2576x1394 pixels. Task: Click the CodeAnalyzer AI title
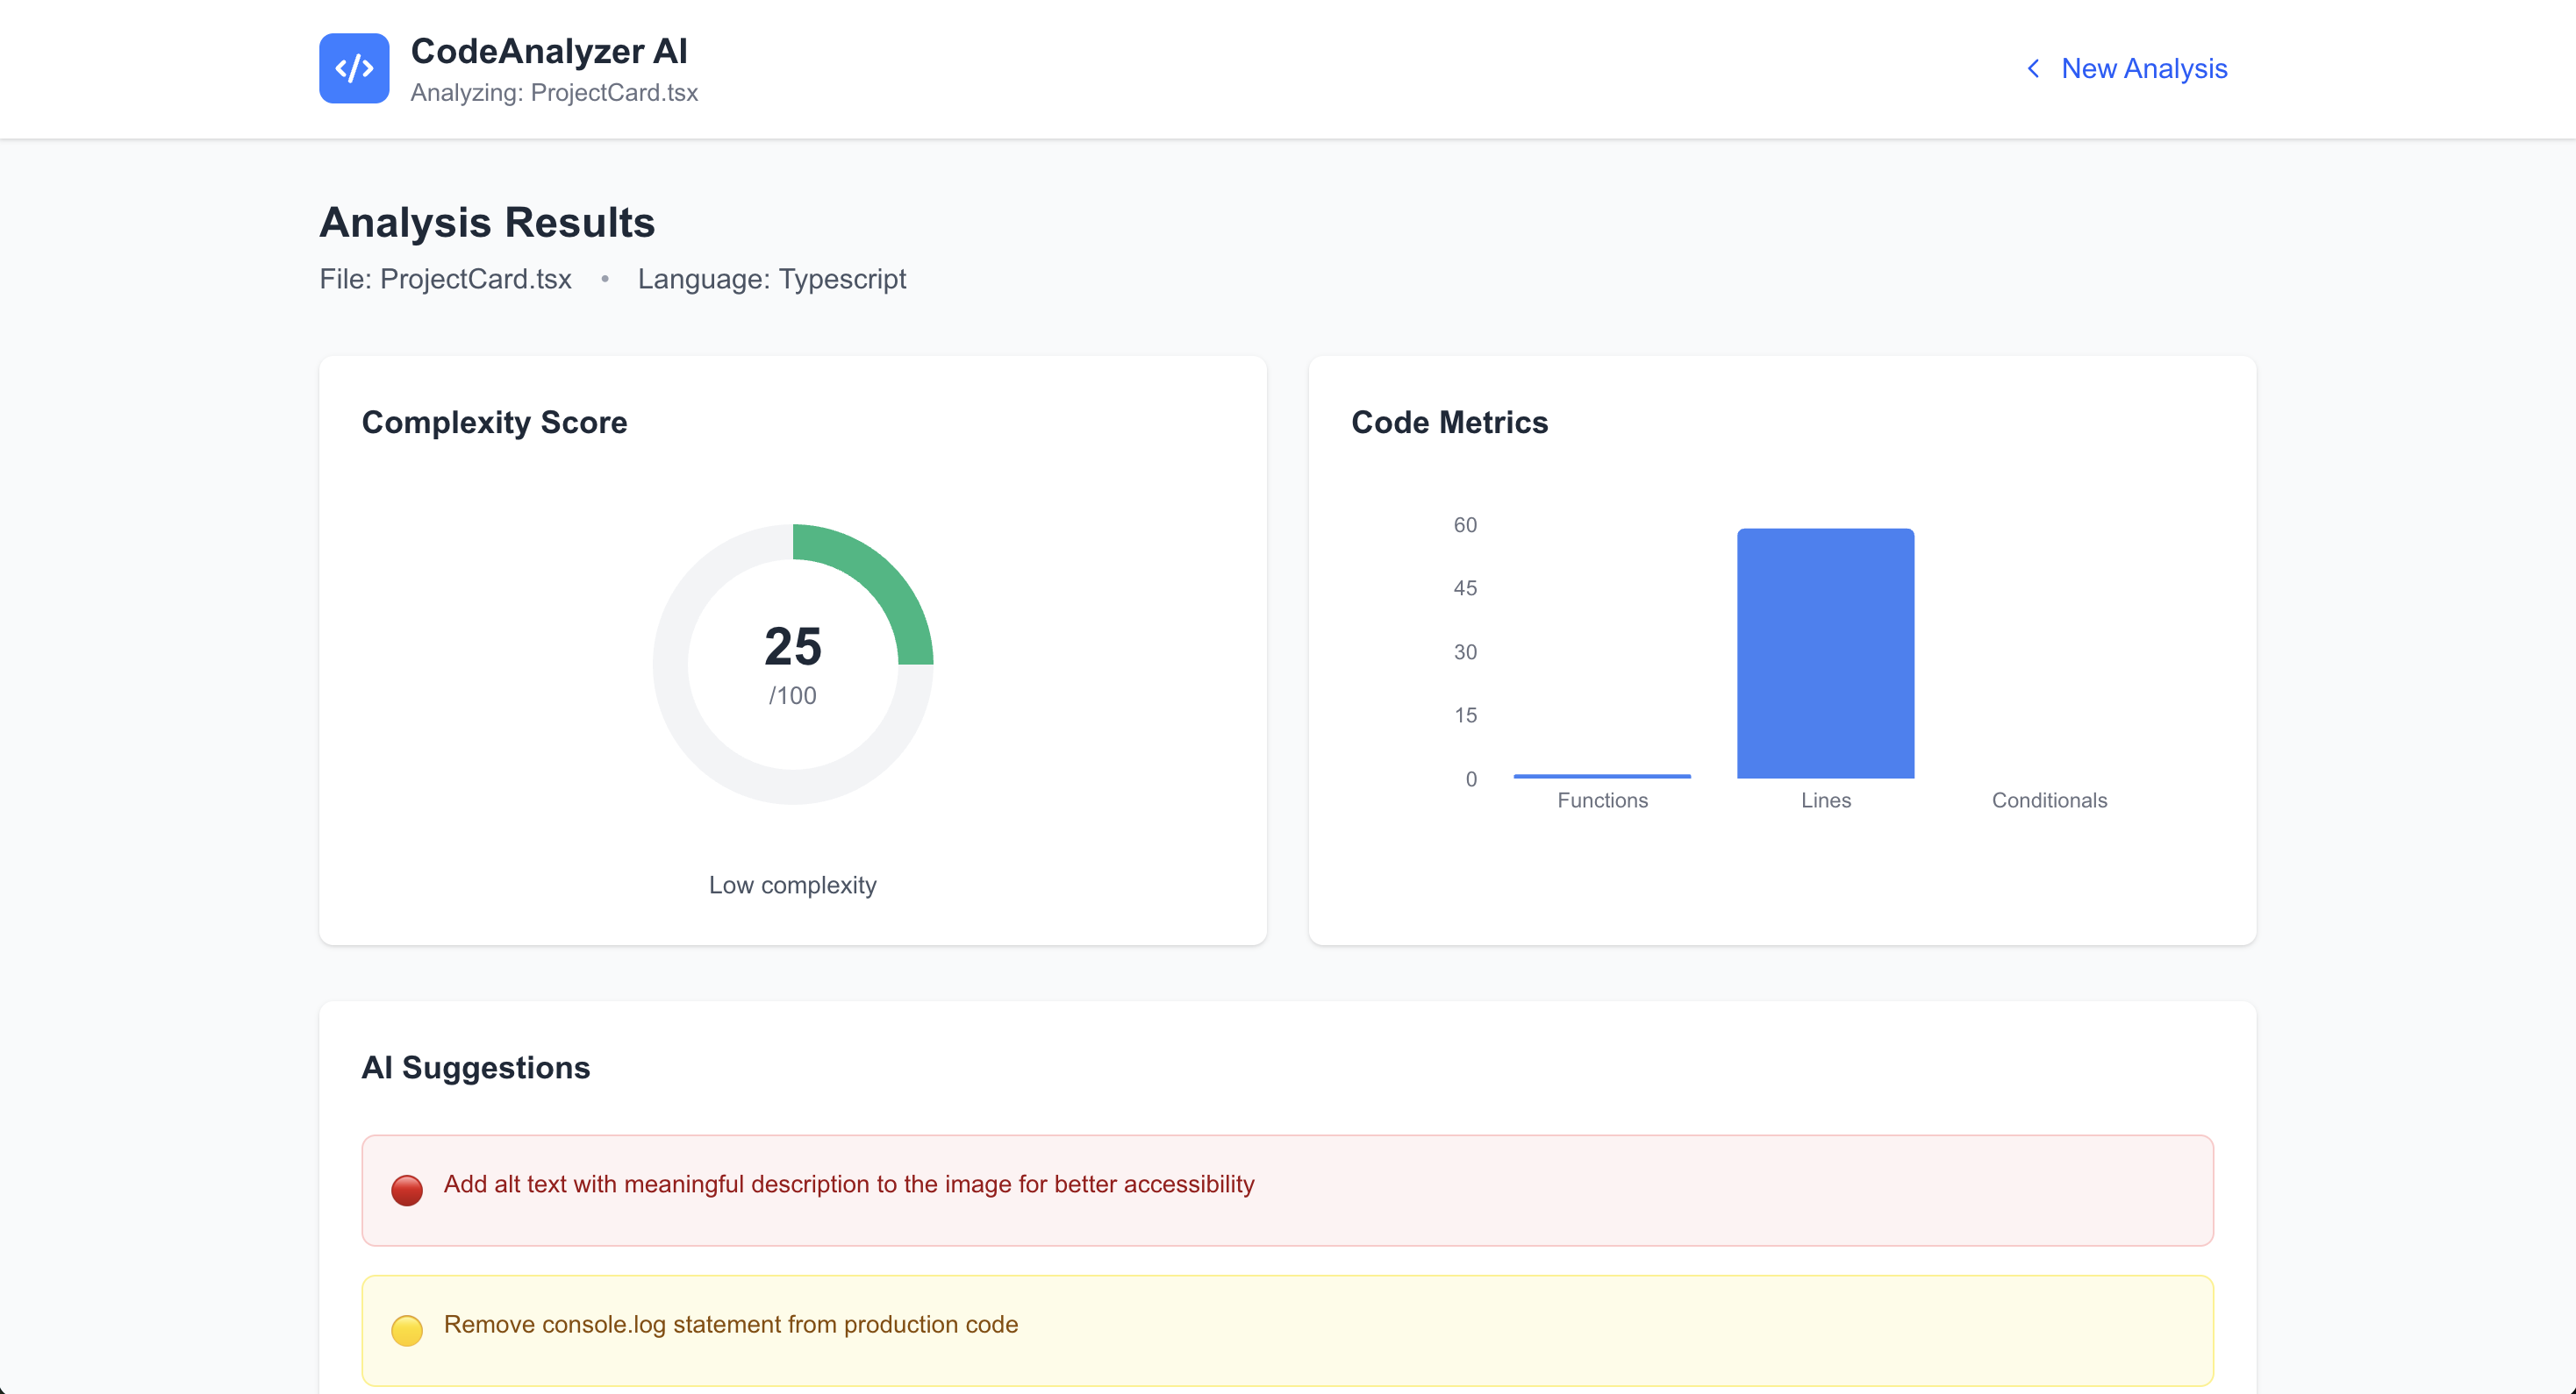[x=548, y=51]
